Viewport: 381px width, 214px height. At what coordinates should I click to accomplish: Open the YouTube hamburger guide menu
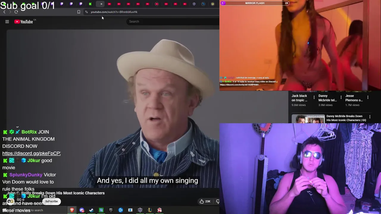pos(7,21)
